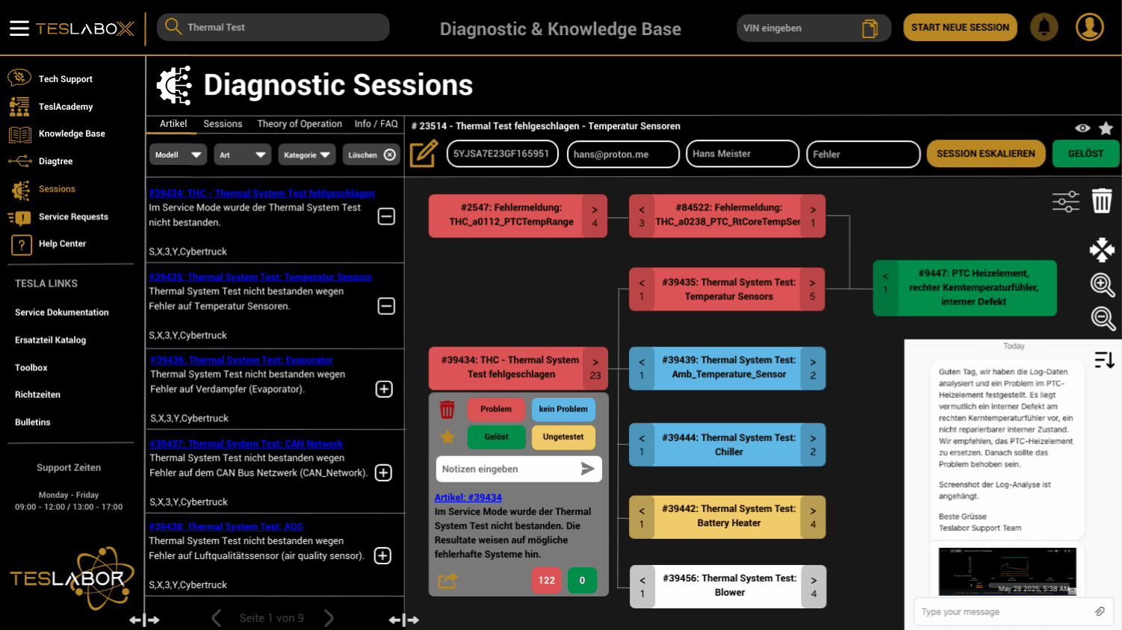1122x630 pixels.
Task: Collapse article #39435 minus toggle
Action: pyautogui.click(x=386, y=306)
